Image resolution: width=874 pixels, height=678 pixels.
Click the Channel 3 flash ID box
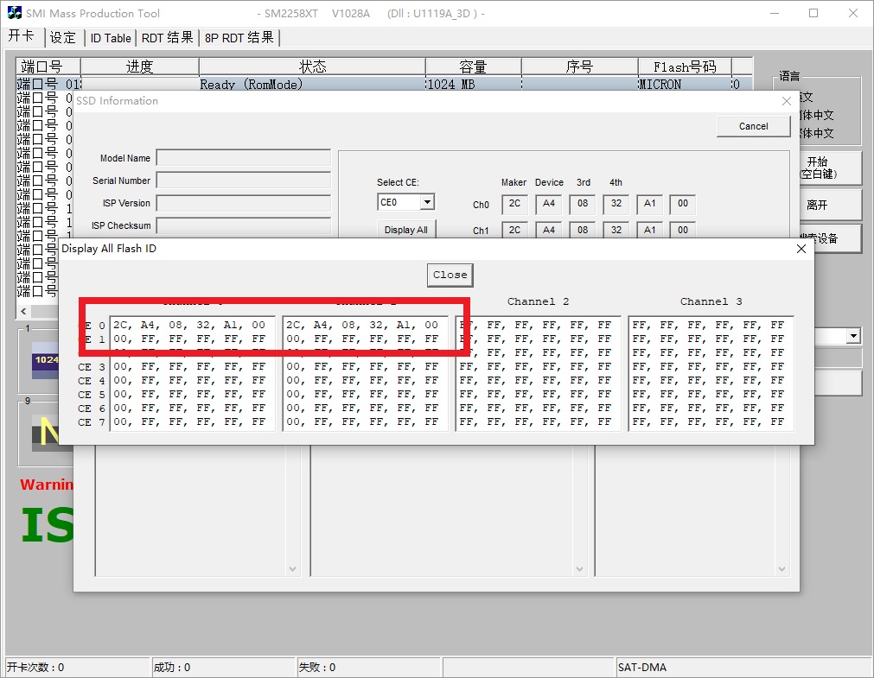click(709, 373)
